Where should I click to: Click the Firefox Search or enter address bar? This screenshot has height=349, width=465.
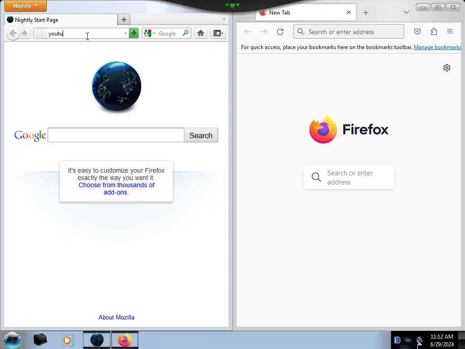tap(349, 31)
